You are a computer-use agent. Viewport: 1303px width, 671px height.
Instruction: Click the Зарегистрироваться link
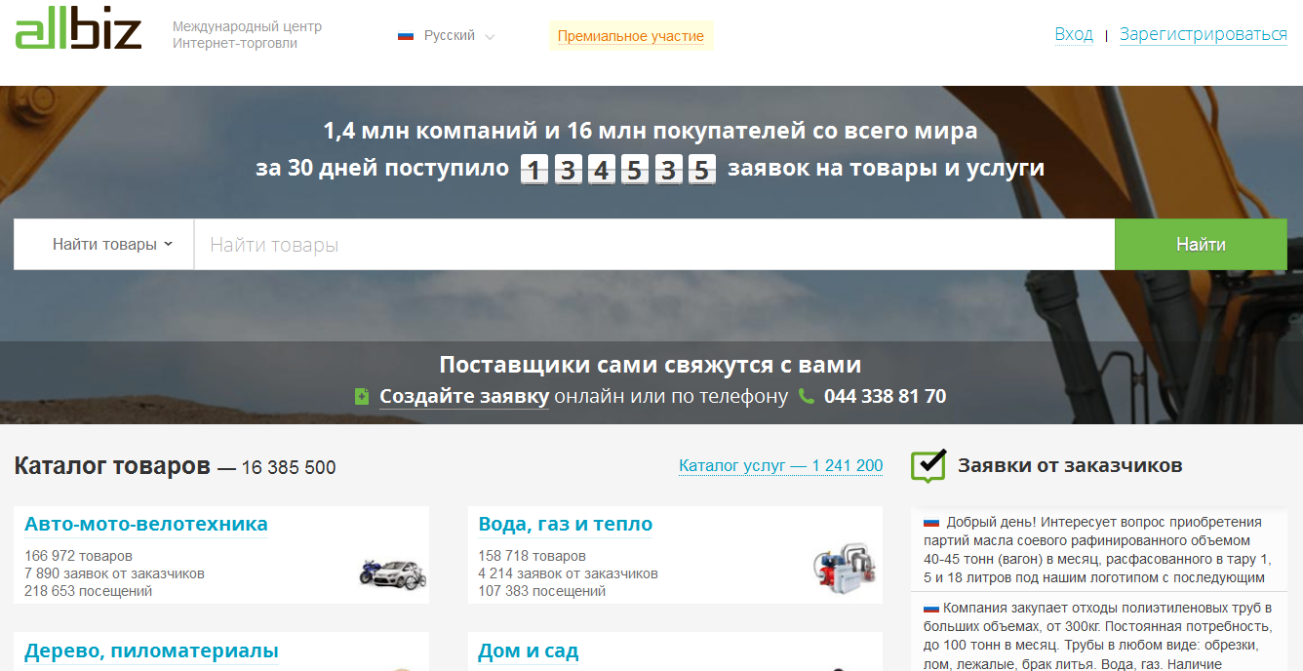point(1204,34)
